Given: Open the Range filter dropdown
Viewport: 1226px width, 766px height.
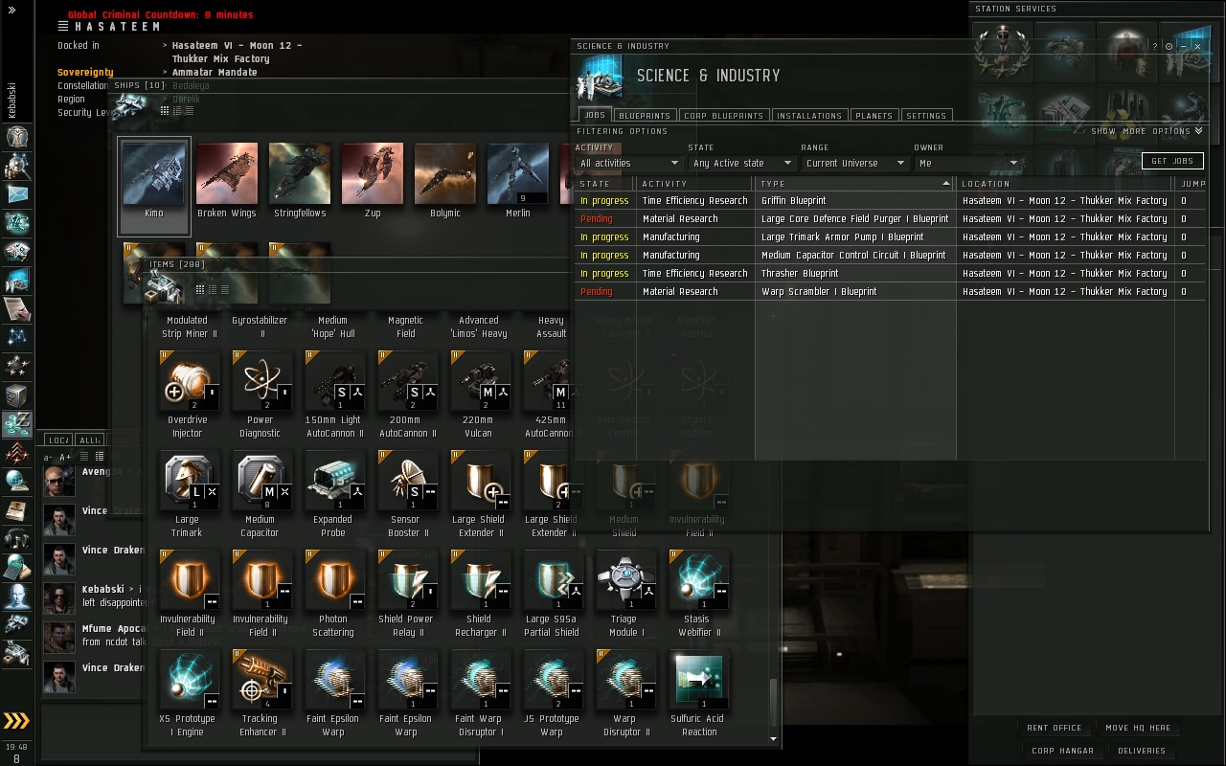Looking at the screenshot, I should click(853, 163).
